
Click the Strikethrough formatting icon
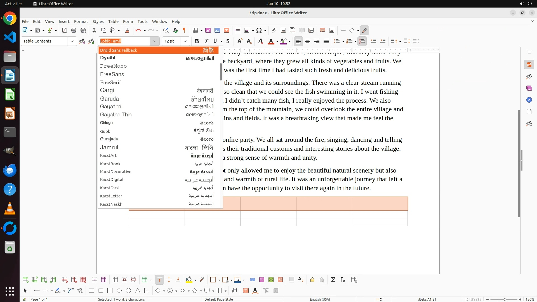228,41
